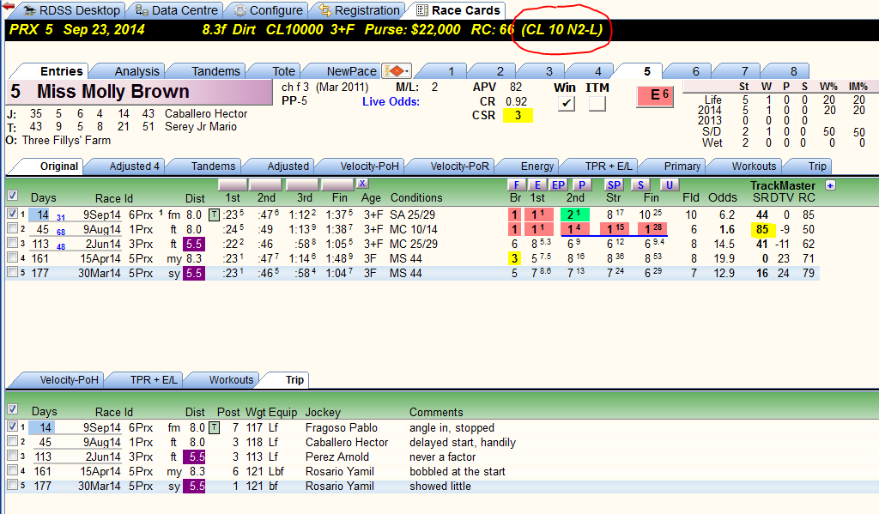Click the yellow CSR value 3
Screen dimensions: 879x514
tap(518, 116)
